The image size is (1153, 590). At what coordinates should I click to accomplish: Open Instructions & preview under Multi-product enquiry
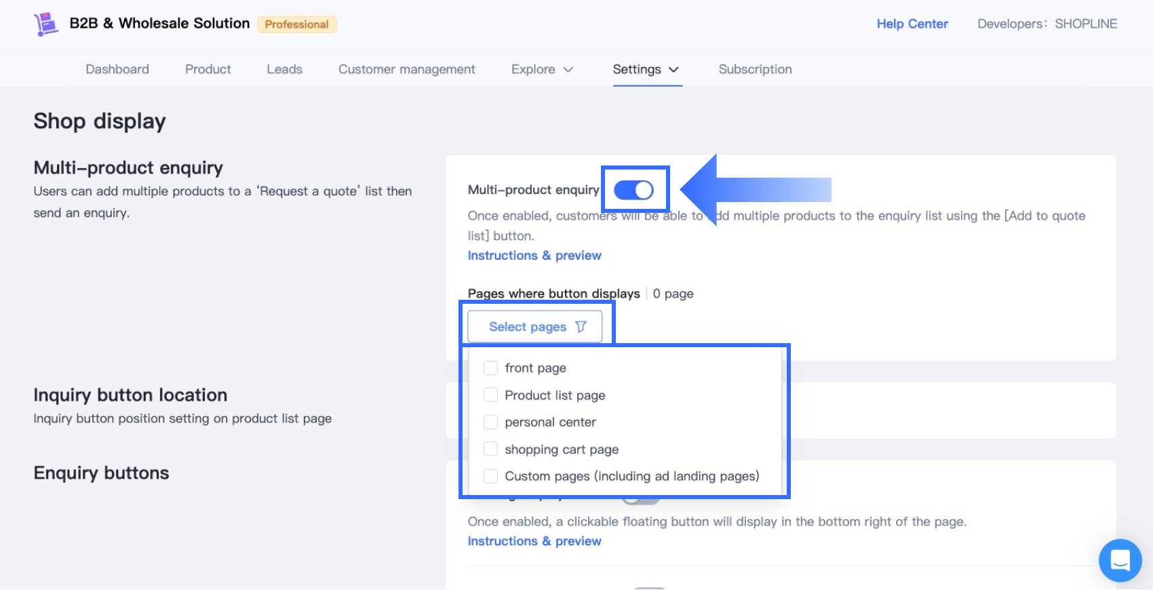point(534,256)
